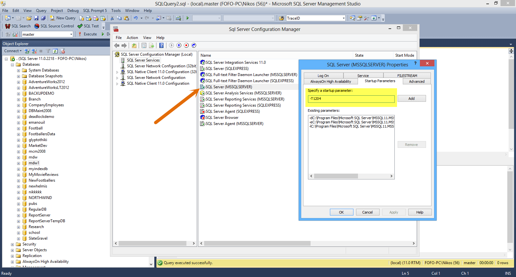Open the Tools menu in SSMS

[x=116, y=11]
